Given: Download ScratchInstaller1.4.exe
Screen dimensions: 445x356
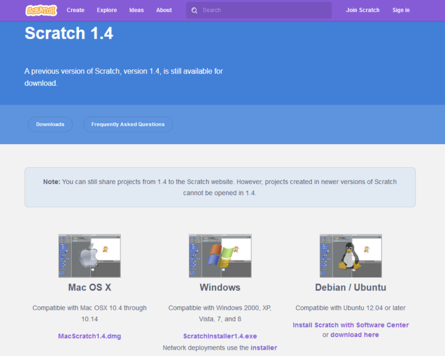Looking at the screenshot, I should tap(220, 336).
